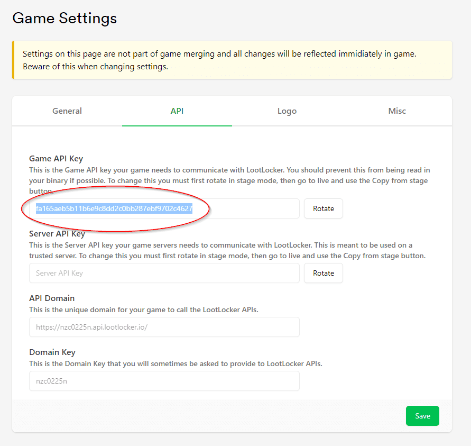This screenshot has height=446, width=471.
Task: Click the Domain Key label
Action: (52, 352)
